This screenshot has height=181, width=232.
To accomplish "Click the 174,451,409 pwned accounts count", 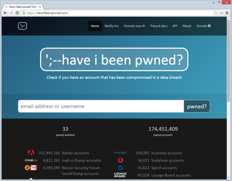I will [163, 131].
